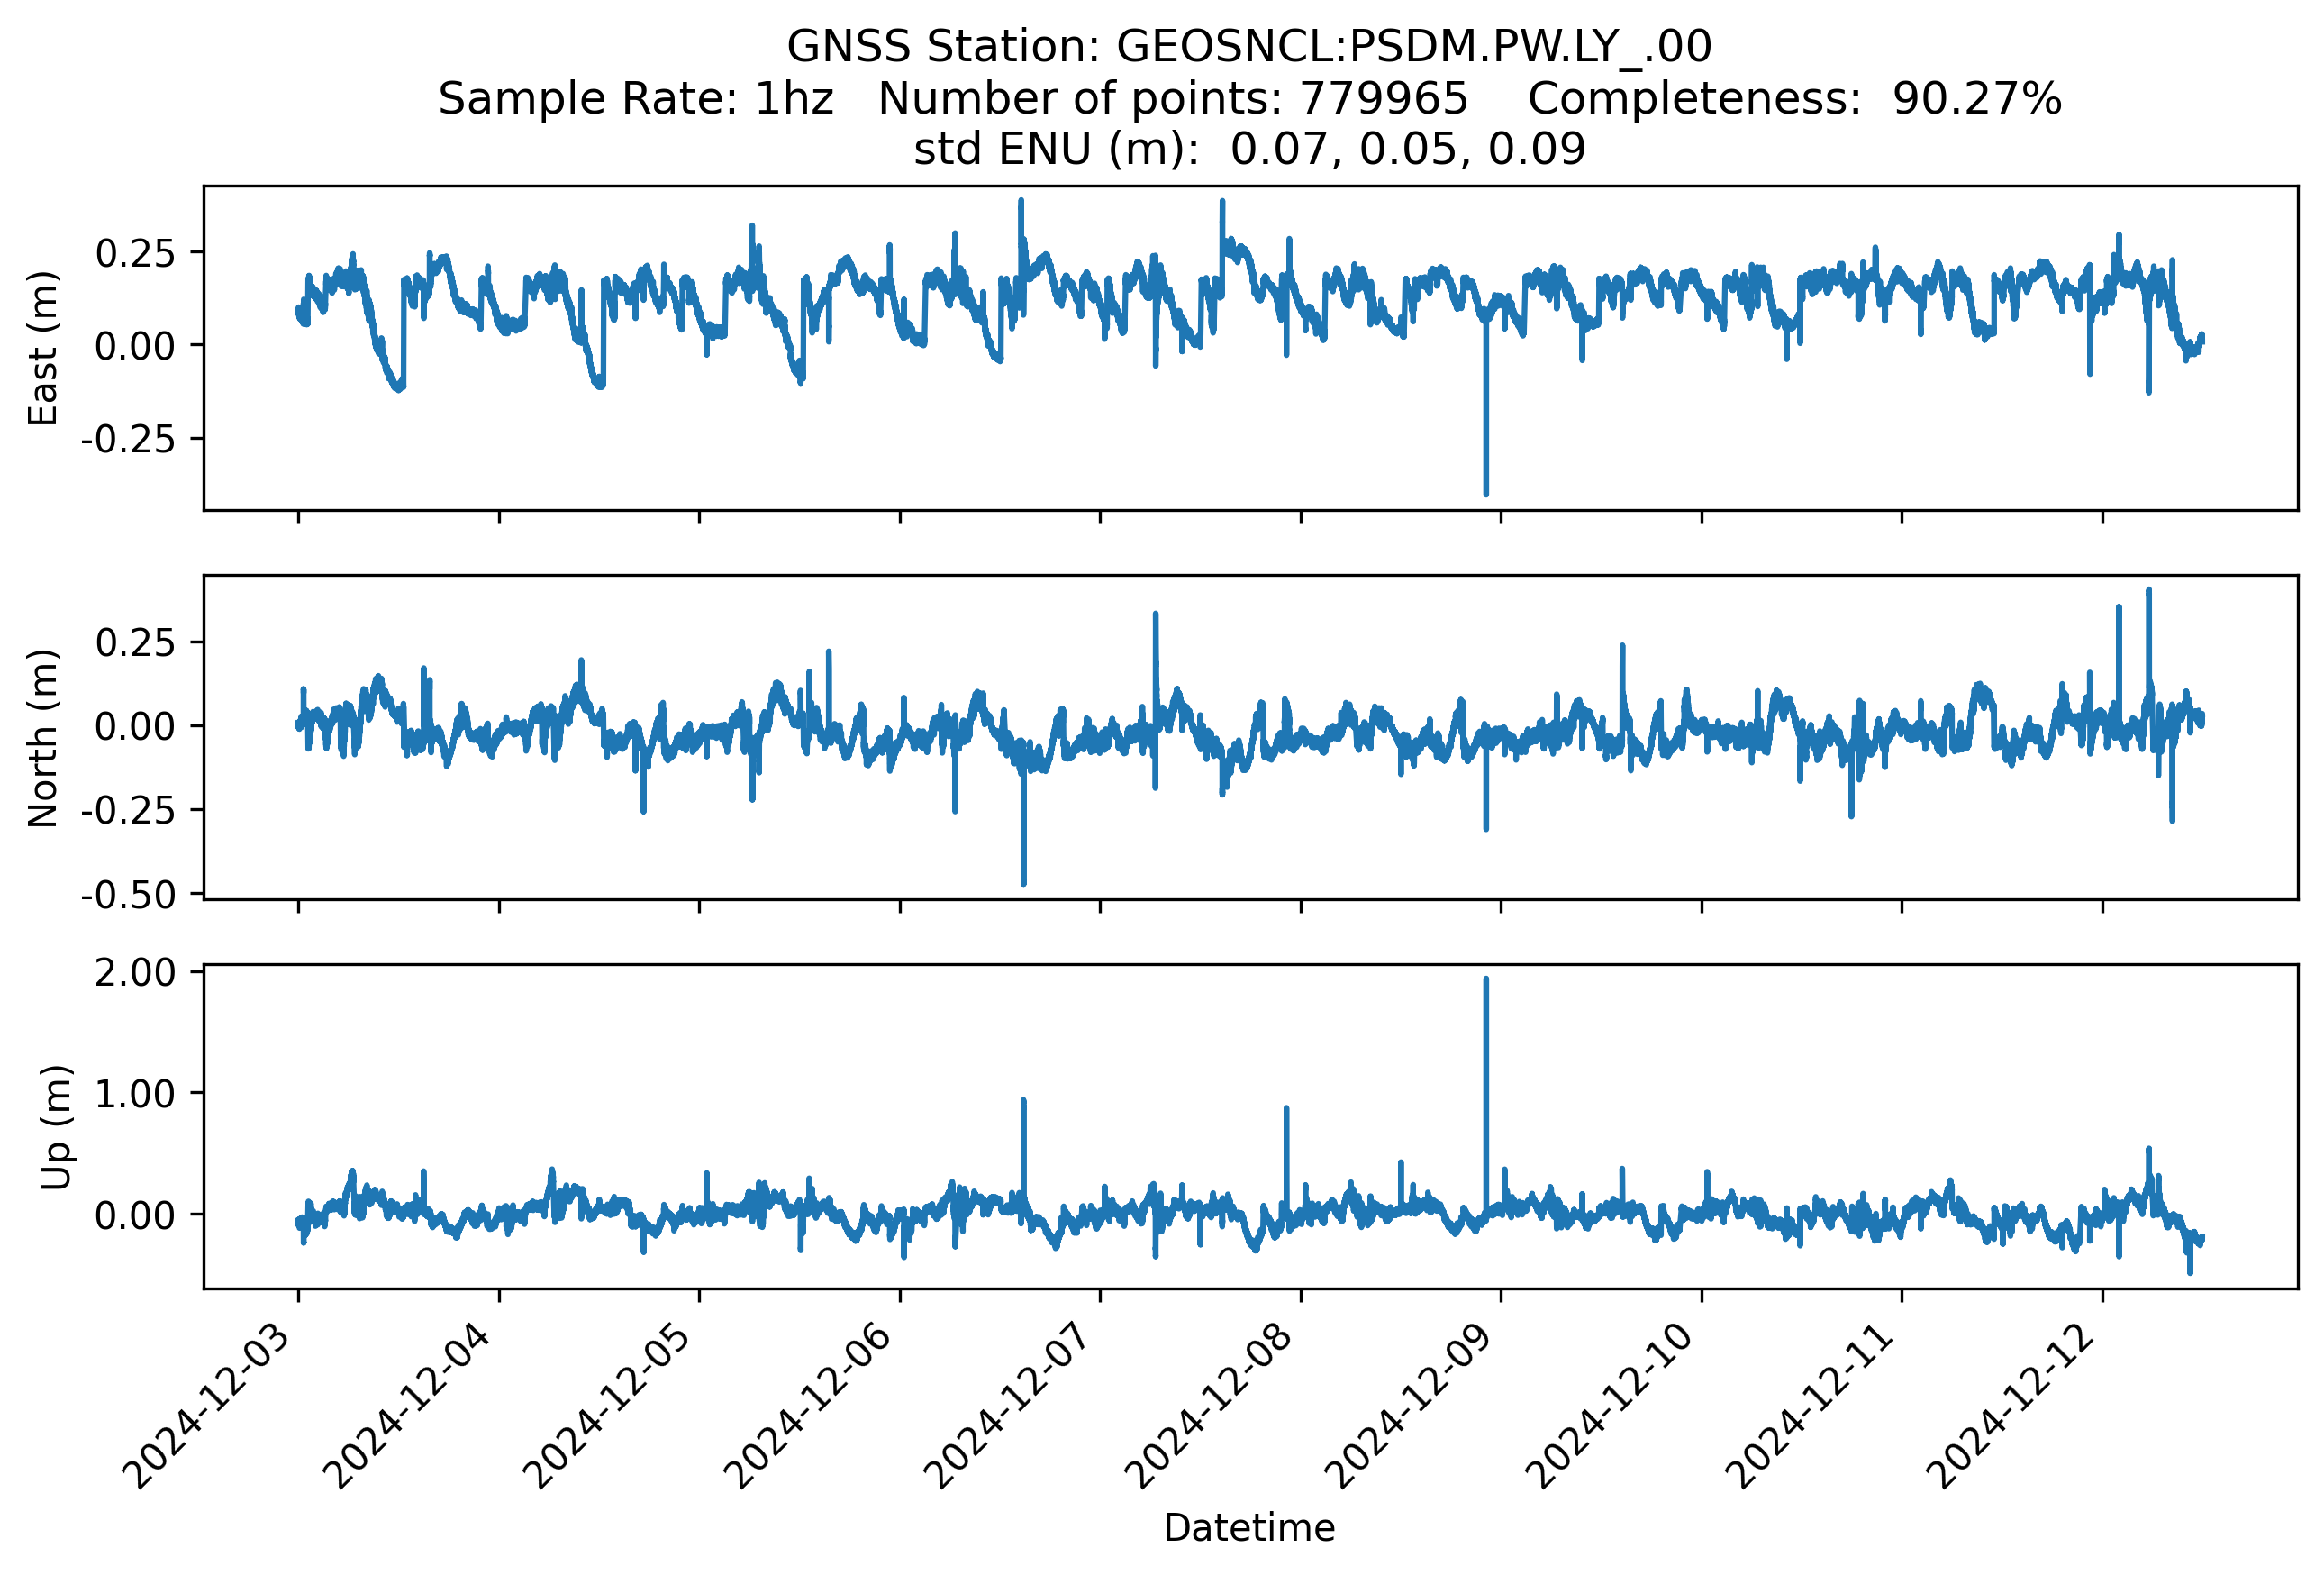
Task: Click the Number of points 779965 text
Action: [x=1172, y=99]
